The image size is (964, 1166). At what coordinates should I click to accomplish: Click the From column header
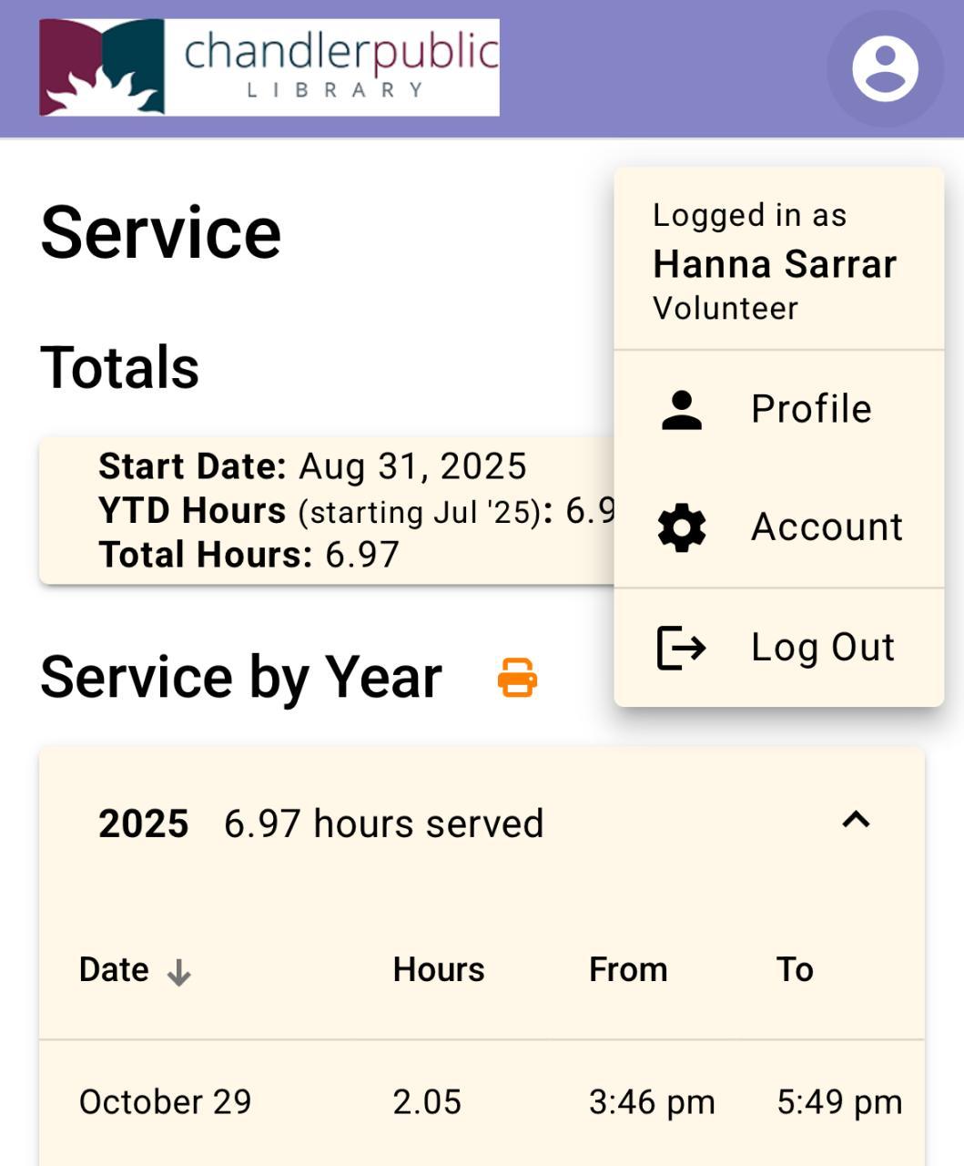(627, 970)
